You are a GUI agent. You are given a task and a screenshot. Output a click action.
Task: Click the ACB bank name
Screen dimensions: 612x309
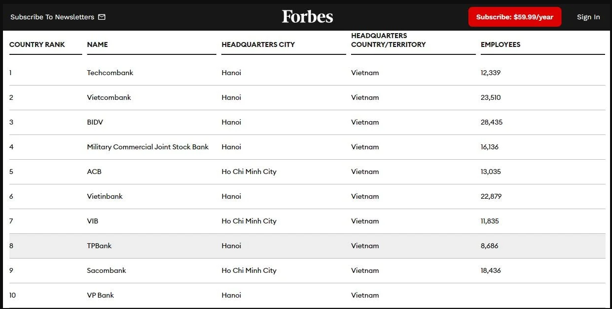94,172
